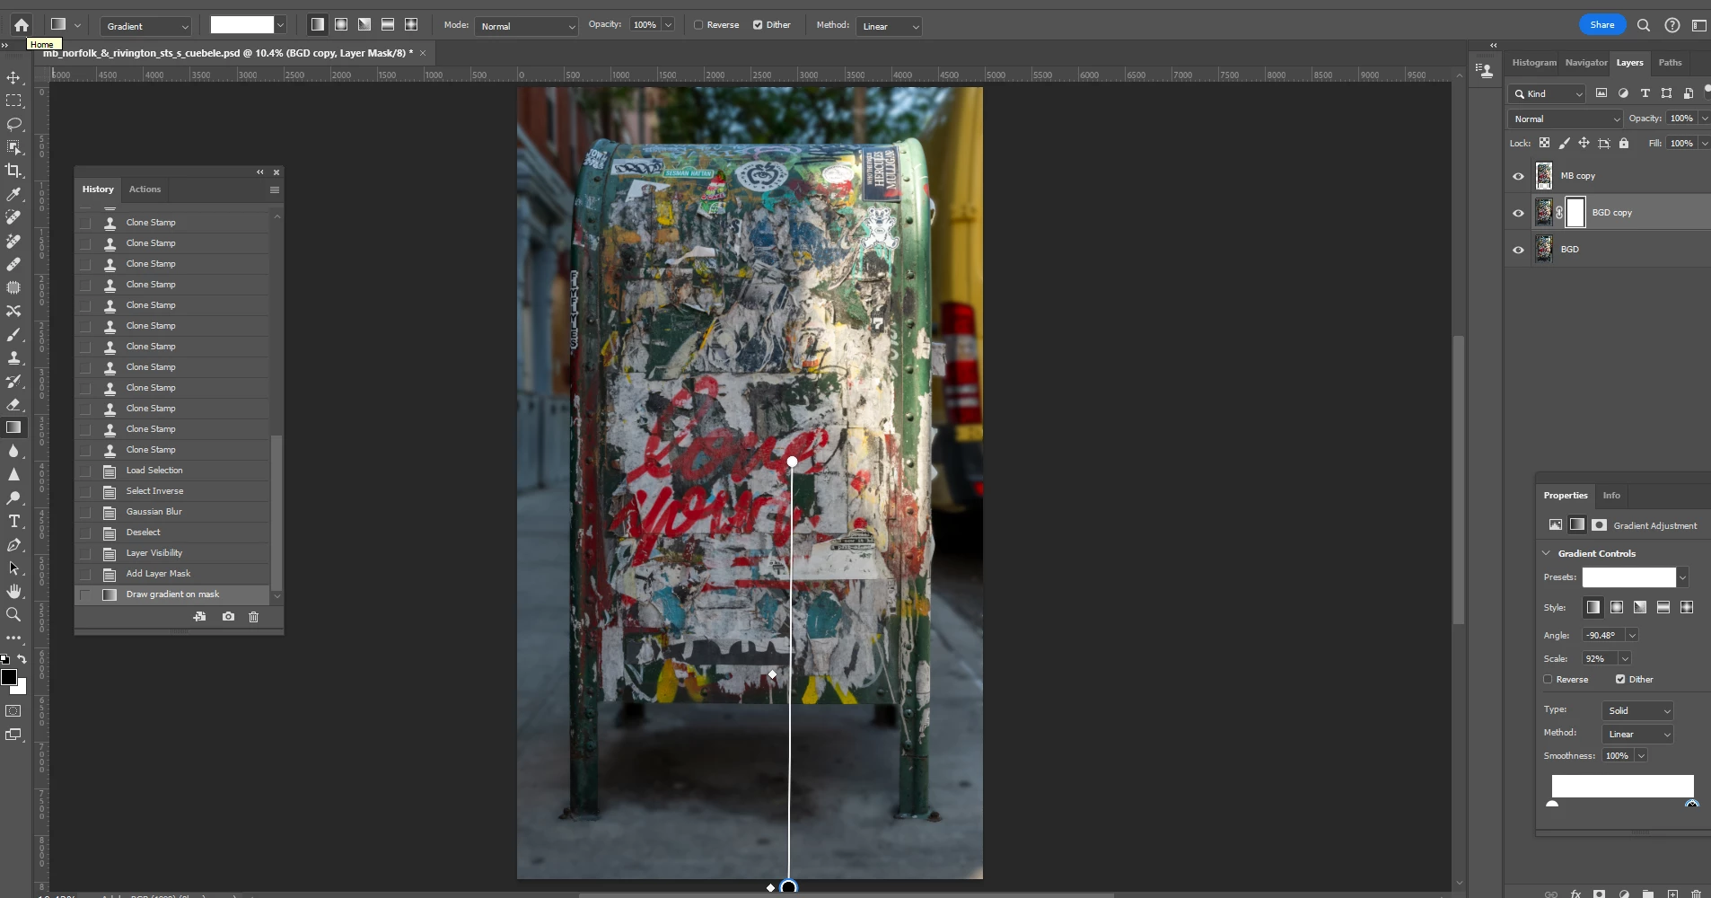Open the Help question mark icon
Viewport: 1711px width, 898px height.
(x=1672, y=25)
